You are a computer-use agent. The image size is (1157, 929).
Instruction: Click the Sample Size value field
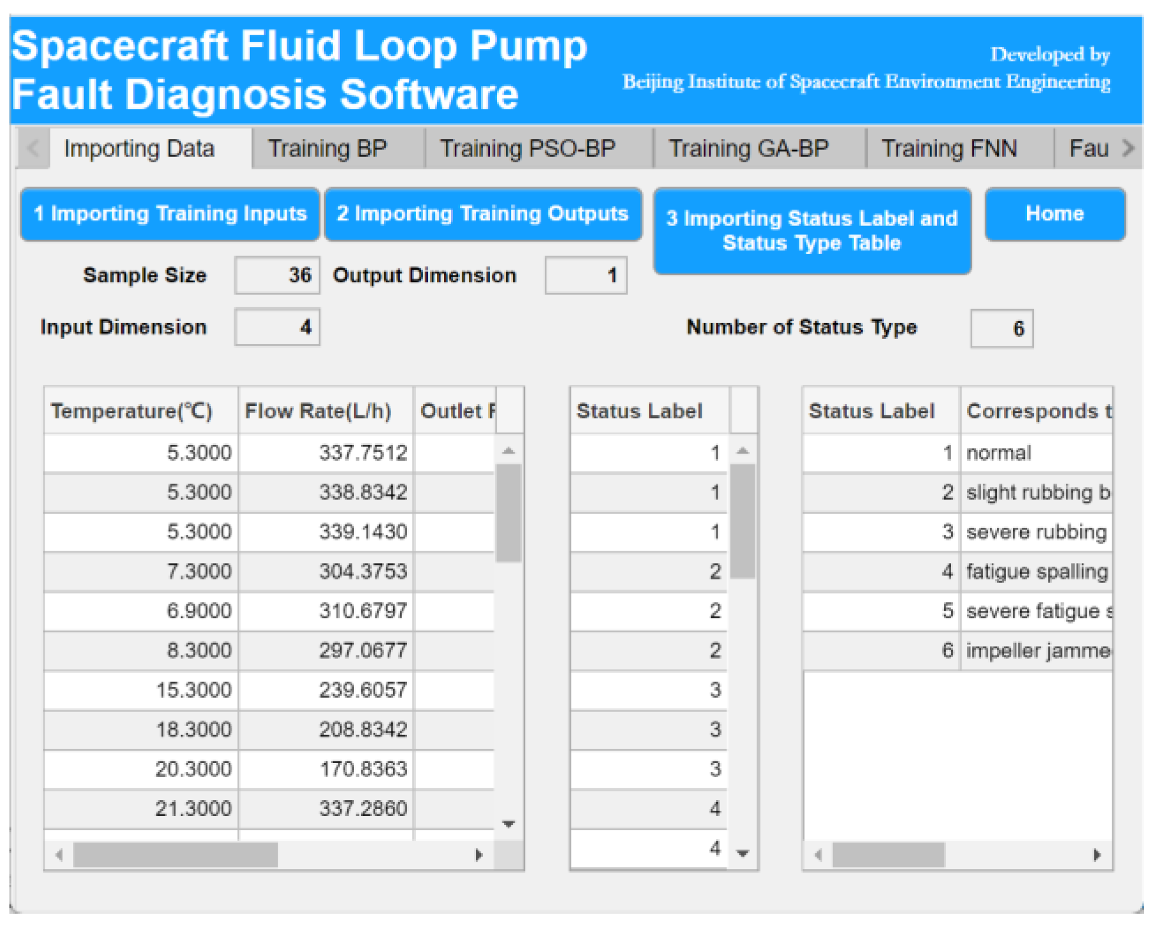point(277,275)
